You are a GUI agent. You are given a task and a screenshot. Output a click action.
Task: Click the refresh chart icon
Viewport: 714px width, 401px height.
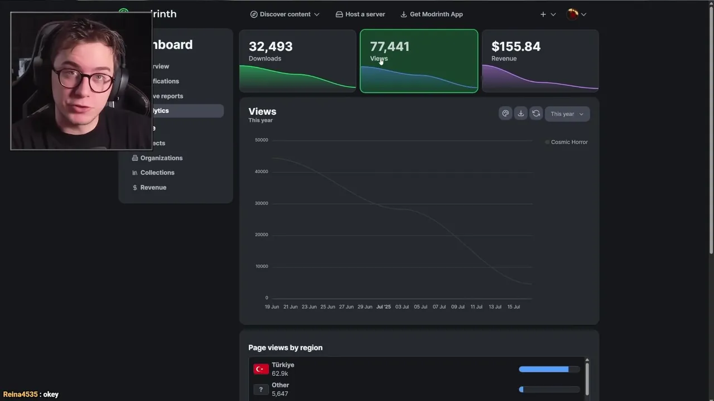[536, 114]
